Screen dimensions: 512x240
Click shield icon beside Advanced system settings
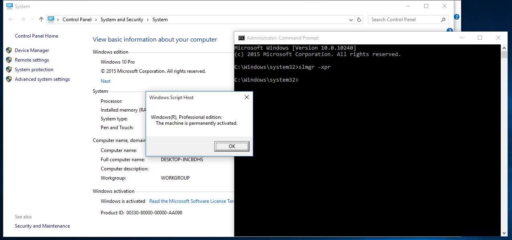9,79
